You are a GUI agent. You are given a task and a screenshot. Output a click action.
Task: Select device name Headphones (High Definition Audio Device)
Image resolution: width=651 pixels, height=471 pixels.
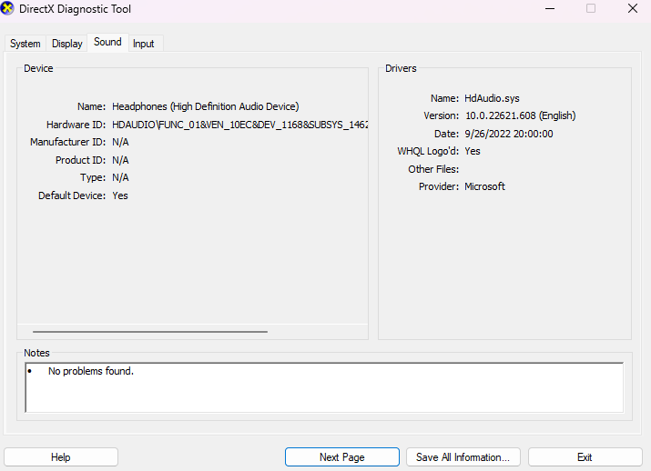click(x=206, y=106)
